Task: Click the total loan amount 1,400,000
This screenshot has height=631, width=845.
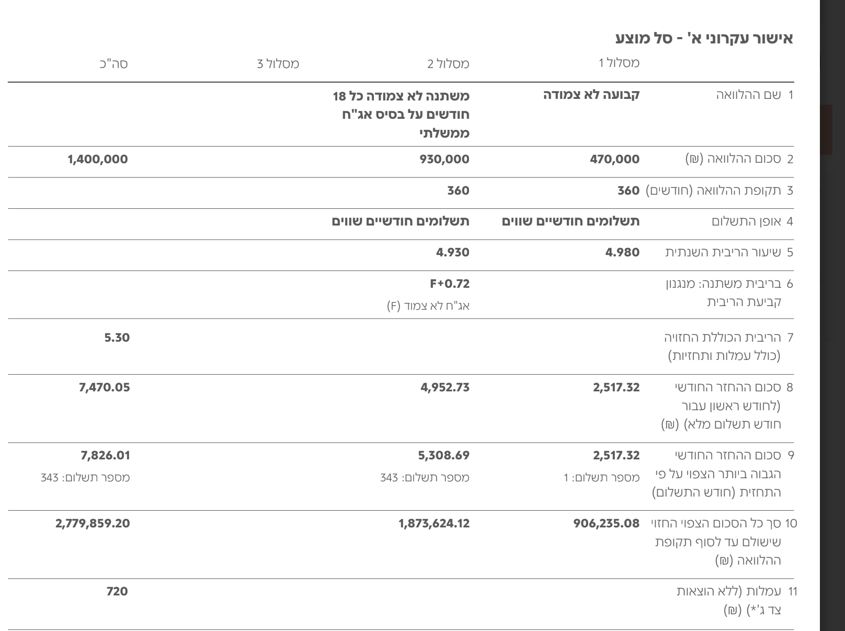Action: (x=98, y=159)
